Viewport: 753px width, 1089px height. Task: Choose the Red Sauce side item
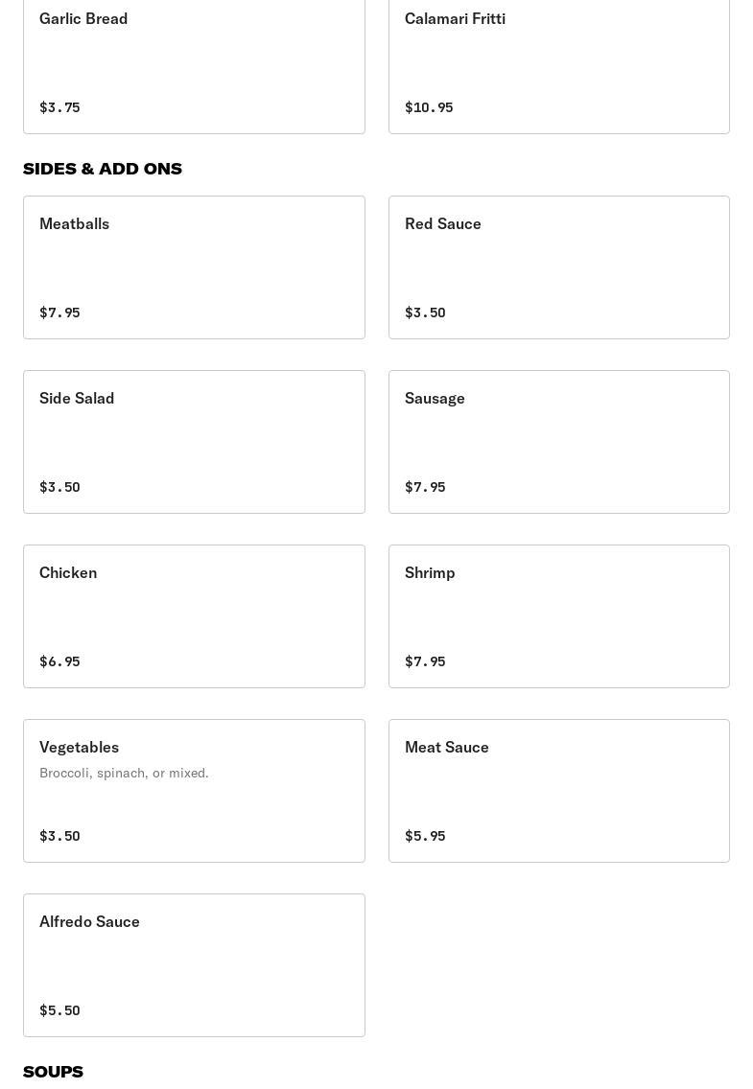(558, 266)
